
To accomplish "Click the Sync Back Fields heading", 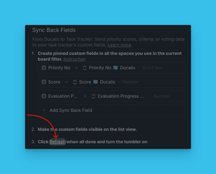I will 54,30.
